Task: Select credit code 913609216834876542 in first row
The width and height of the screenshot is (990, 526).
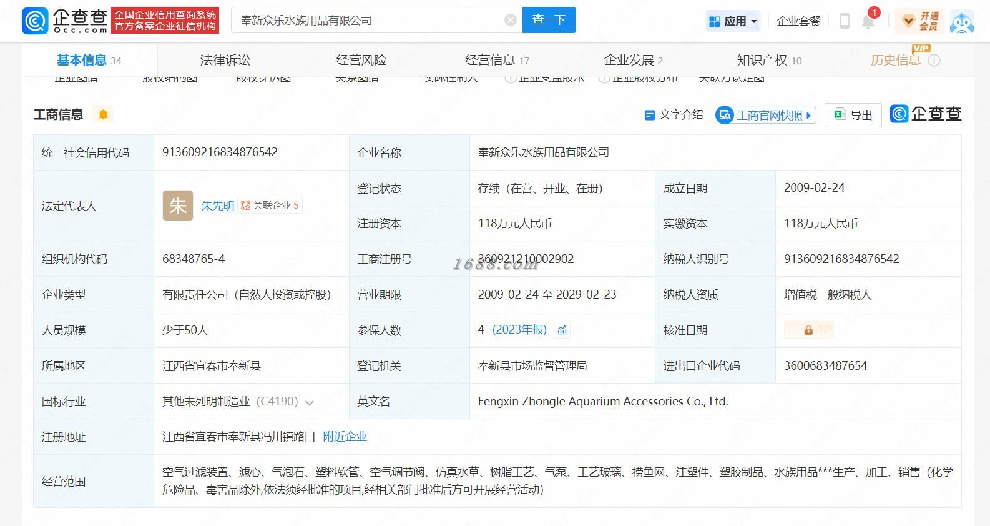Action: pos(220,152)
